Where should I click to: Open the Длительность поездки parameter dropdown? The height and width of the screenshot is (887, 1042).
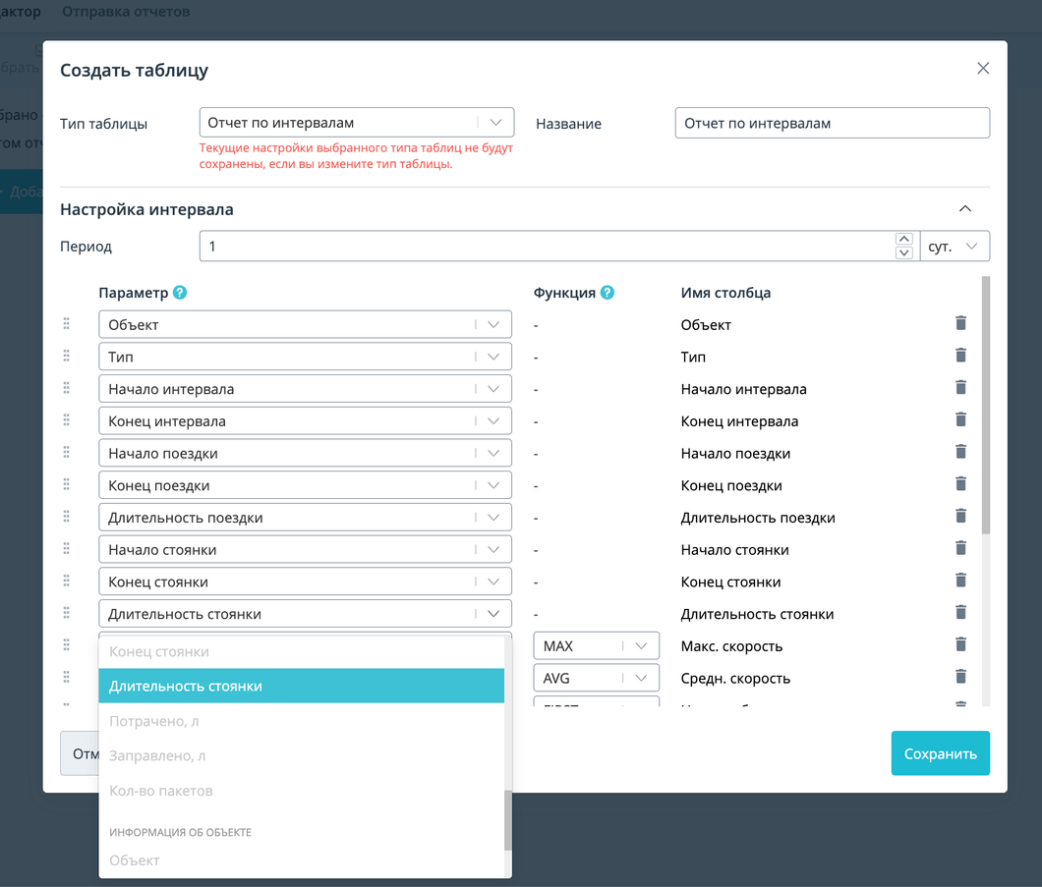(x=305, y=518)
